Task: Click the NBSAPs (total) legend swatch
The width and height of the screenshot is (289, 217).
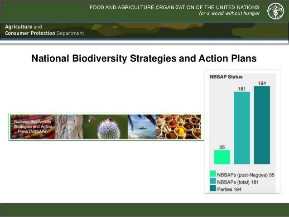Action: pyautogui.click(x=213, y=181)
